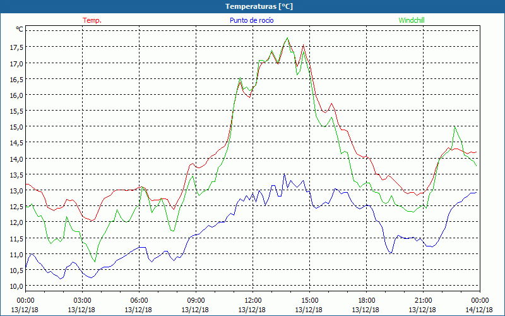The height and width of the screenshot is (316, 505).
Task: Click the 15:00 x-axis time label
Action: click(310, 301)
